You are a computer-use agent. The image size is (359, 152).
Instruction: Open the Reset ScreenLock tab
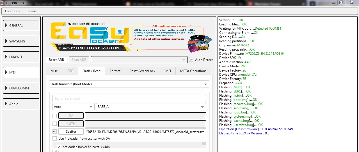click(142, 71)
